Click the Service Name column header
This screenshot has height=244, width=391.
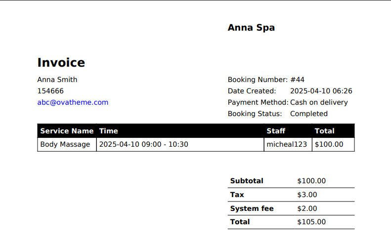coord(67,131)
